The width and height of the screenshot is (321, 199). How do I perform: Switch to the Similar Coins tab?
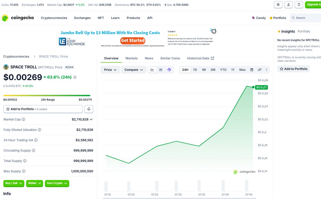(x=170, y=58)
